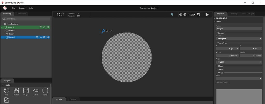Click the lightning bolt icon in toolbar
Image resolution: width=265 pixels, height=104 pixels.
[172, 15]
